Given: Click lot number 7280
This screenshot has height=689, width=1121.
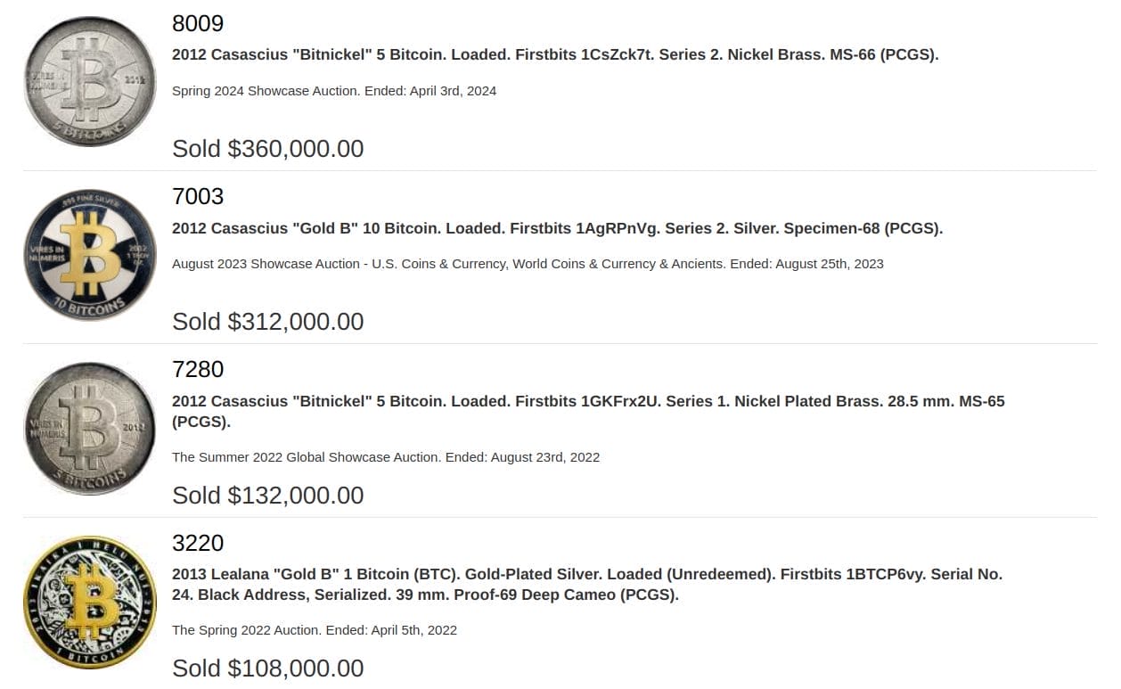Looking at the screenshot, I should pyautogui.click(x=198, y=369).
